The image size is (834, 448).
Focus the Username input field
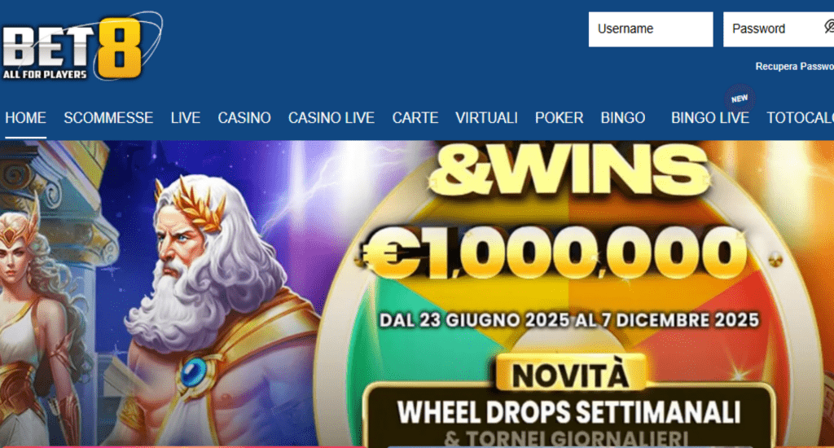651,29
